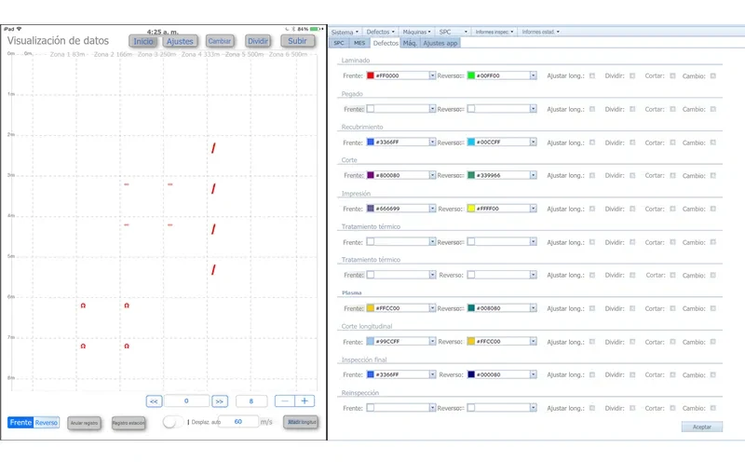Check Cambio for Corte longitudinal

713,342
